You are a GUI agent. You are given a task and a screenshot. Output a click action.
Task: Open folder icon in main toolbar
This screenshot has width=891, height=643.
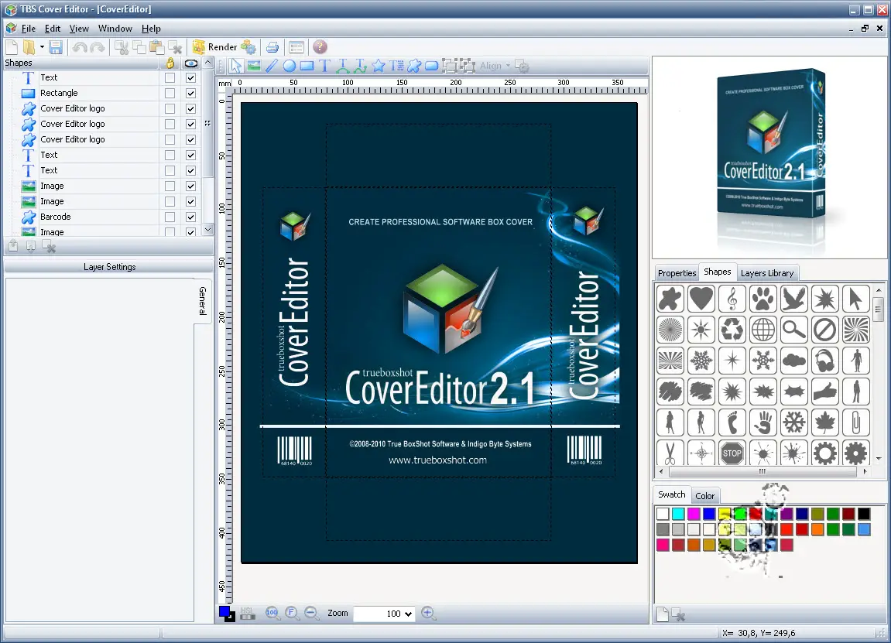[29, 47]
